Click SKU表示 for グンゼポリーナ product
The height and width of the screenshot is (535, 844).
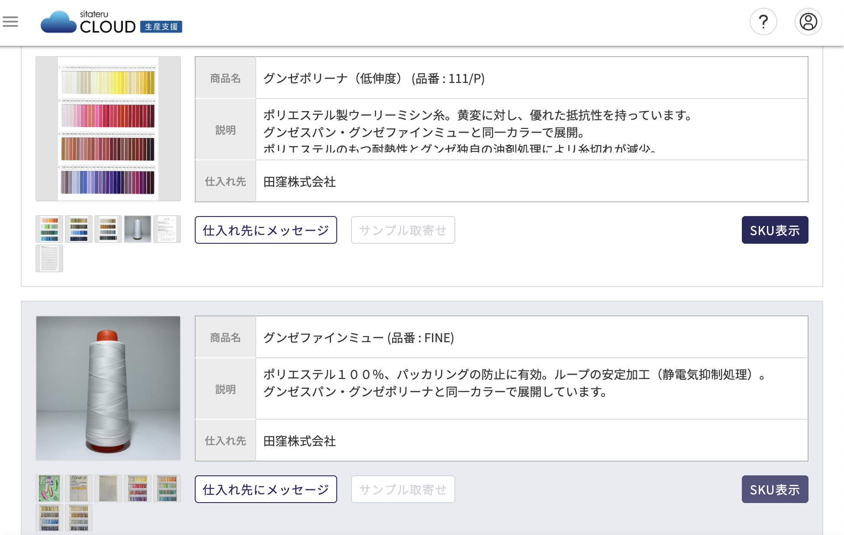coord(774,230)
